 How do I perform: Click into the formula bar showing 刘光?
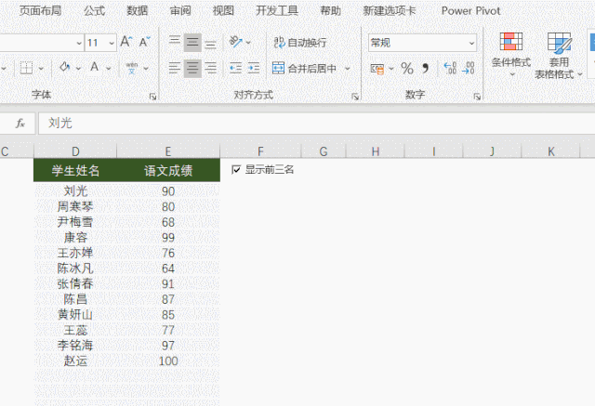point(316,124)
